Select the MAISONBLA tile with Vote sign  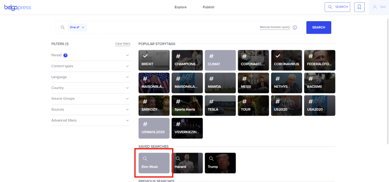(187, 83)
